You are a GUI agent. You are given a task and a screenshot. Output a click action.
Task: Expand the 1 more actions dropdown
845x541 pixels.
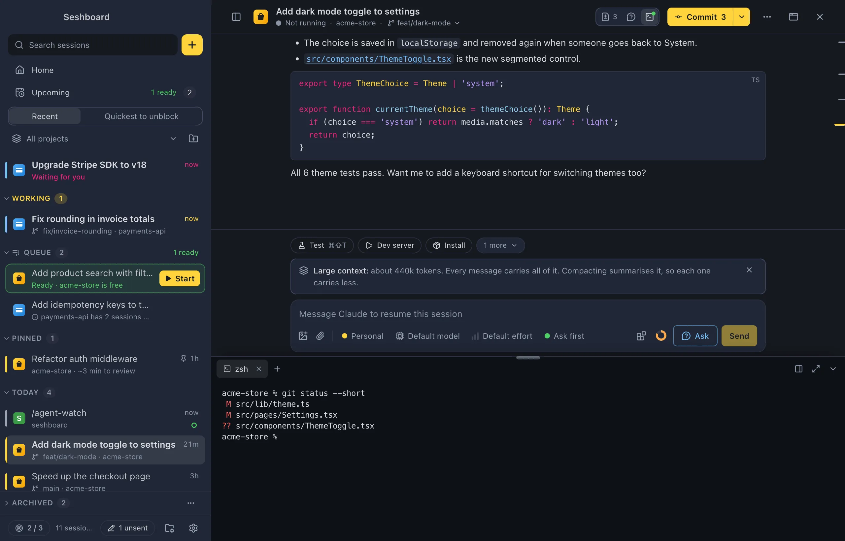click(x=500, y=245)
